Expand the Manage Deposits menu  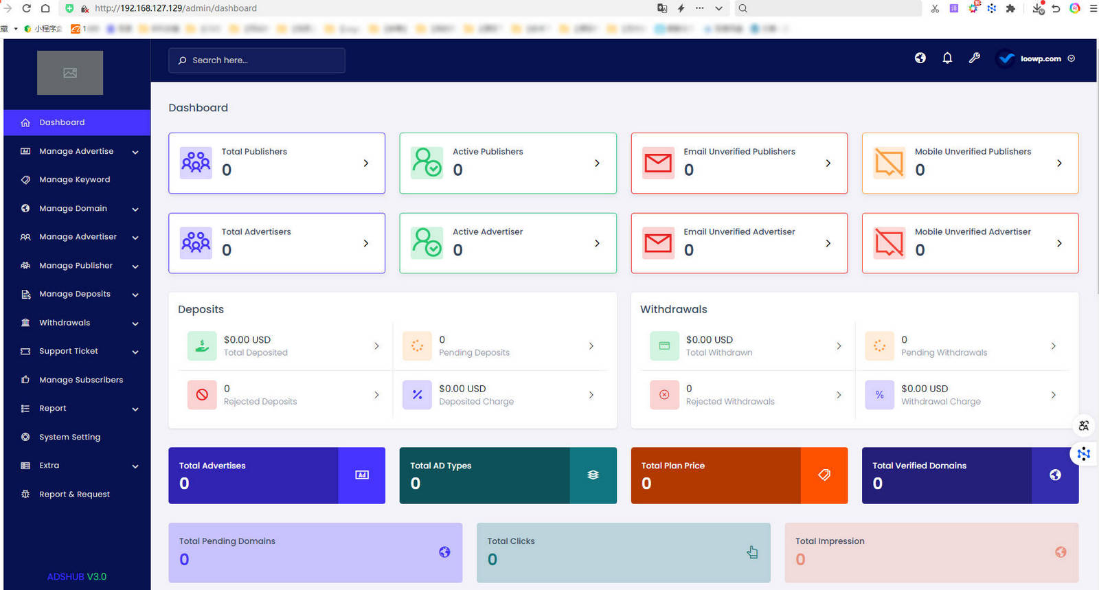[77, 294]
